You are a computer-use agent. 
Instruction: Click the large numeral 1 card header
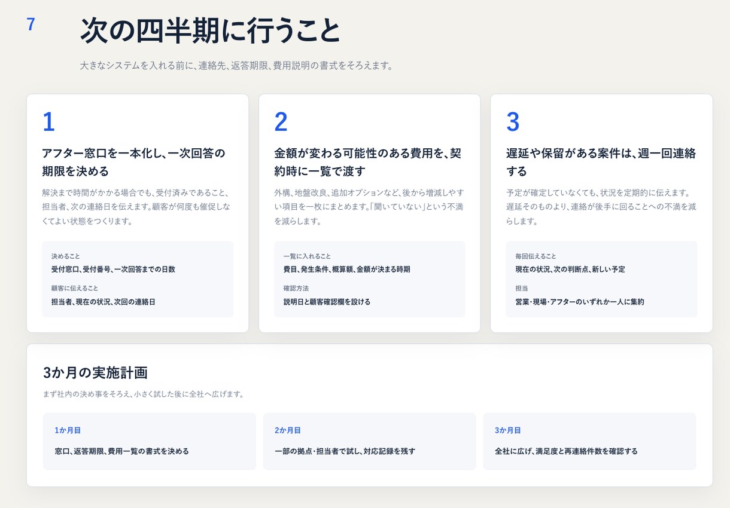(48, 122)
